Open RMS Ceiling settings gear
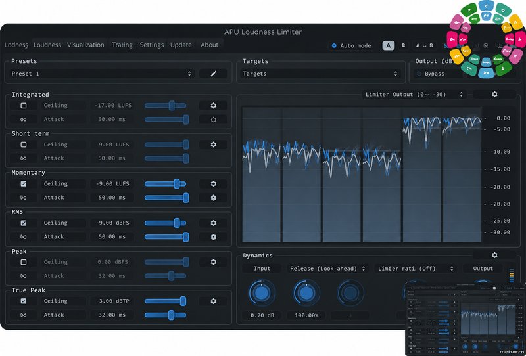The image size is (526, 356). pos(213,223)
